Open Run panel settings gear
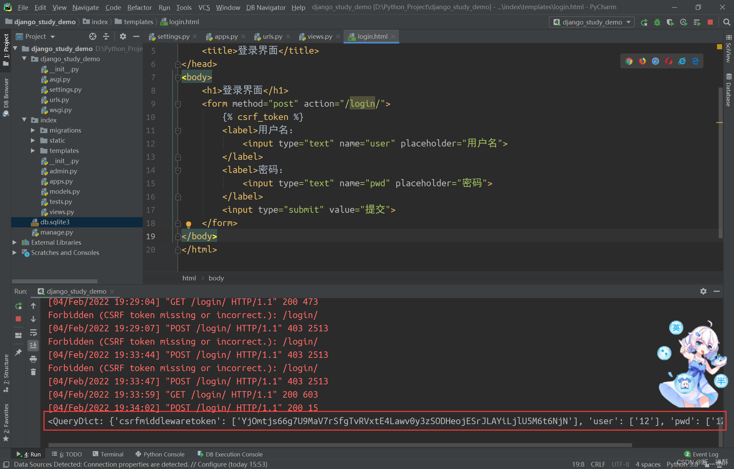Viewport: 734px width, 469px height. [x=703, y=291]
